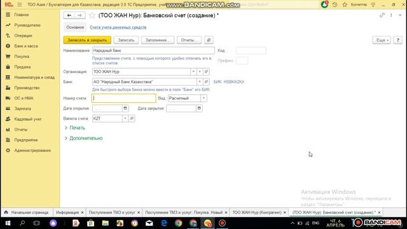This screenshot has height=229, width=407.
Task: Open form's three-dot options menu
Action: click(x=391, y=15)
